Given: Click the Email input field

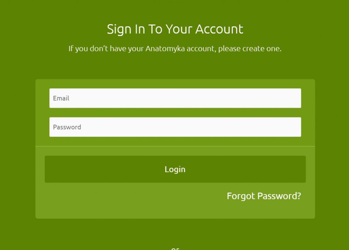Looking at the screenshot, I should pos(175,98).
